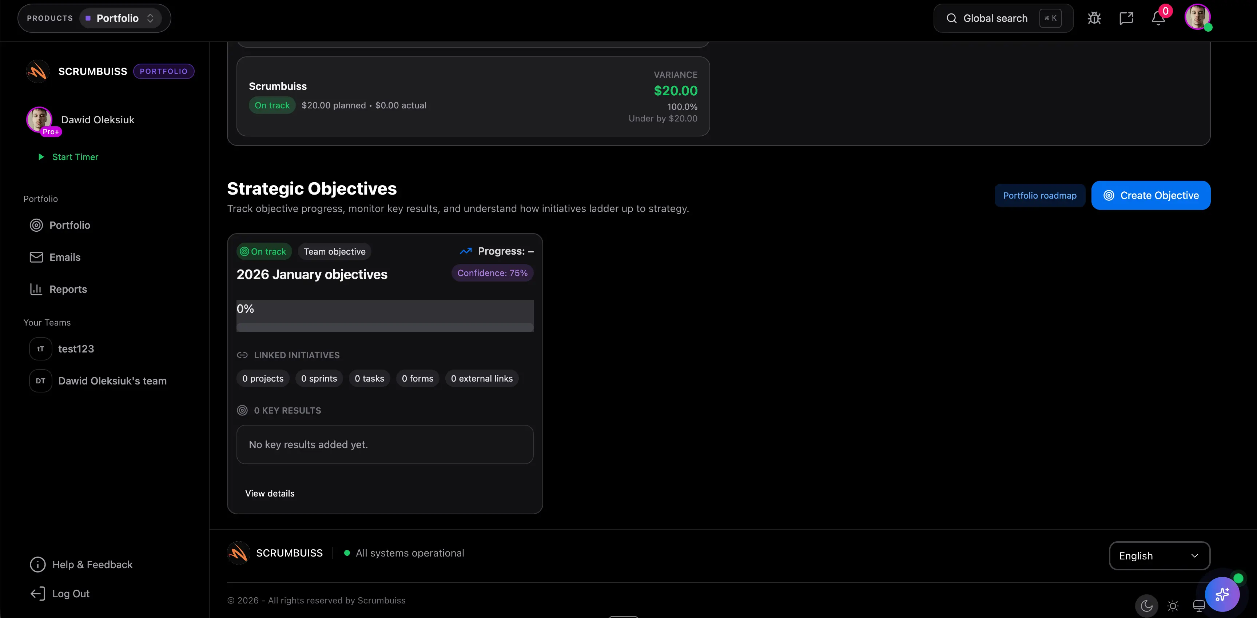Image resolution: width=1257 pixels, height=618 pixels.
Task: Enable dark mode with the moon icon
Action: (1146, 606)
